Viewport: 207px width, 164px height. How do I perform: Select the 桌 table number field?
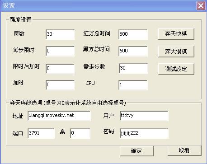point(80,133)
